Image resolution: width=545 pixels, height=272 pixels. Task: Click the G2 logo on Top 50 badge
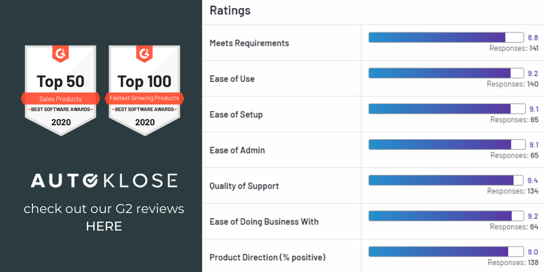pyautogui.click(x=60, y=54)
